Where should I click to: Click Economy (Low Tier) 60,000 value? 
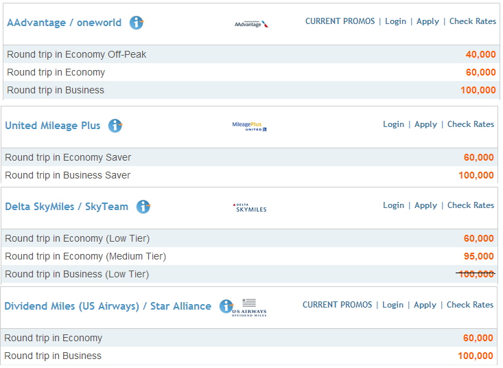[478, 239]
